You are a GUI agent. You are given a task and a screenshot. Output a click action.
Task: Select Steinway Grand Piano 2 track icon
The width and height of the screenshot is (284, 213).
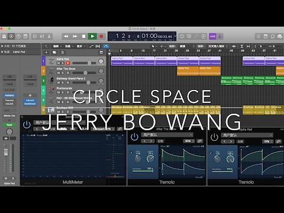coord(51,80)
